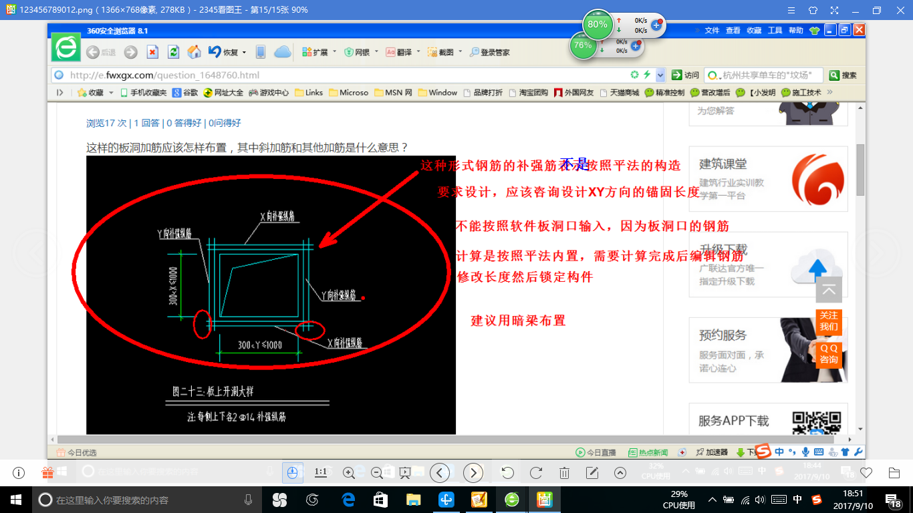
Task: Zoom out with the magnifier minus icon
Action: [376, 473]
